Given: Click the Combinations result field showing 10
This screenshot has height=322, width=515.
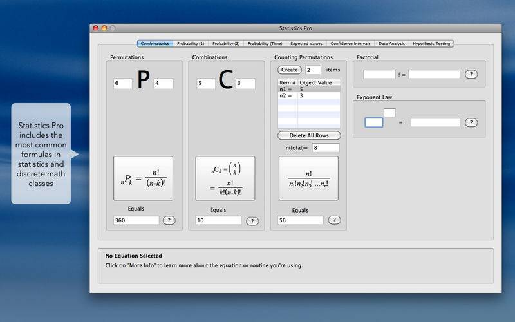Looking at the screenshot, I should [x=218, y=220].
